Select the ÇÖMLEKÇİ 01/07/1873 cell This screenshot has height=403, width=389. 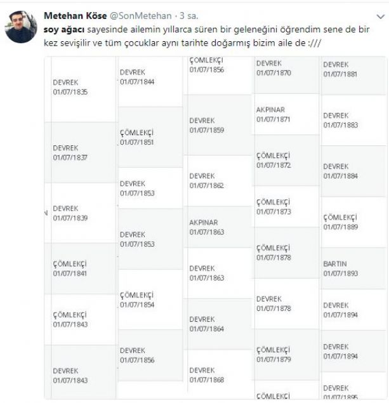(x=274, y=206)
